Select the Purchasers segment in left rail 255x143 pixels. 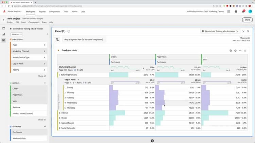29,132
